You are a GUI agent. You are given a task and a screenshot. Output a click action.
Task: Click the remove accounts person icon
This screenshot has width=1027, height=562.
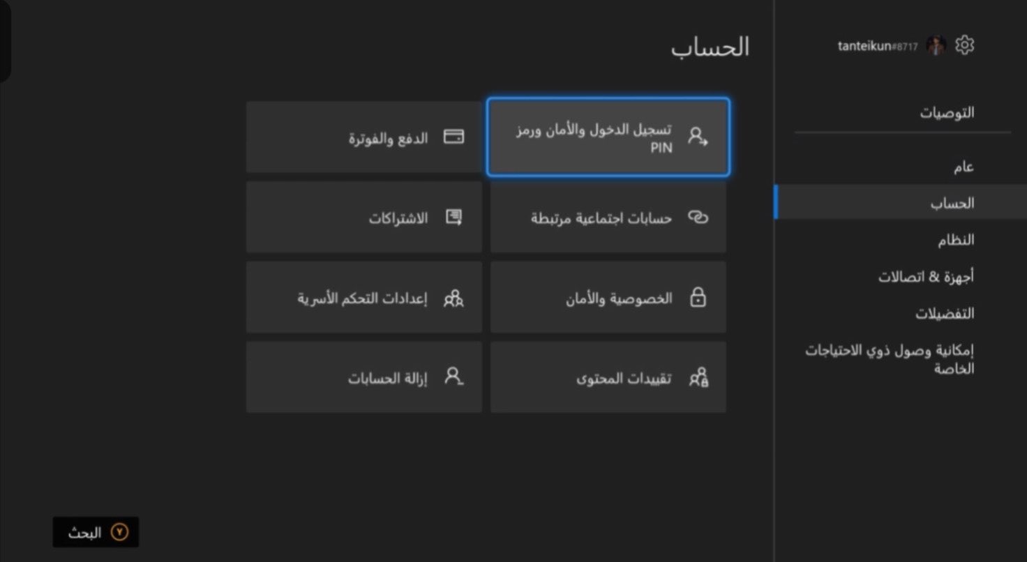[x=453, y=377]
